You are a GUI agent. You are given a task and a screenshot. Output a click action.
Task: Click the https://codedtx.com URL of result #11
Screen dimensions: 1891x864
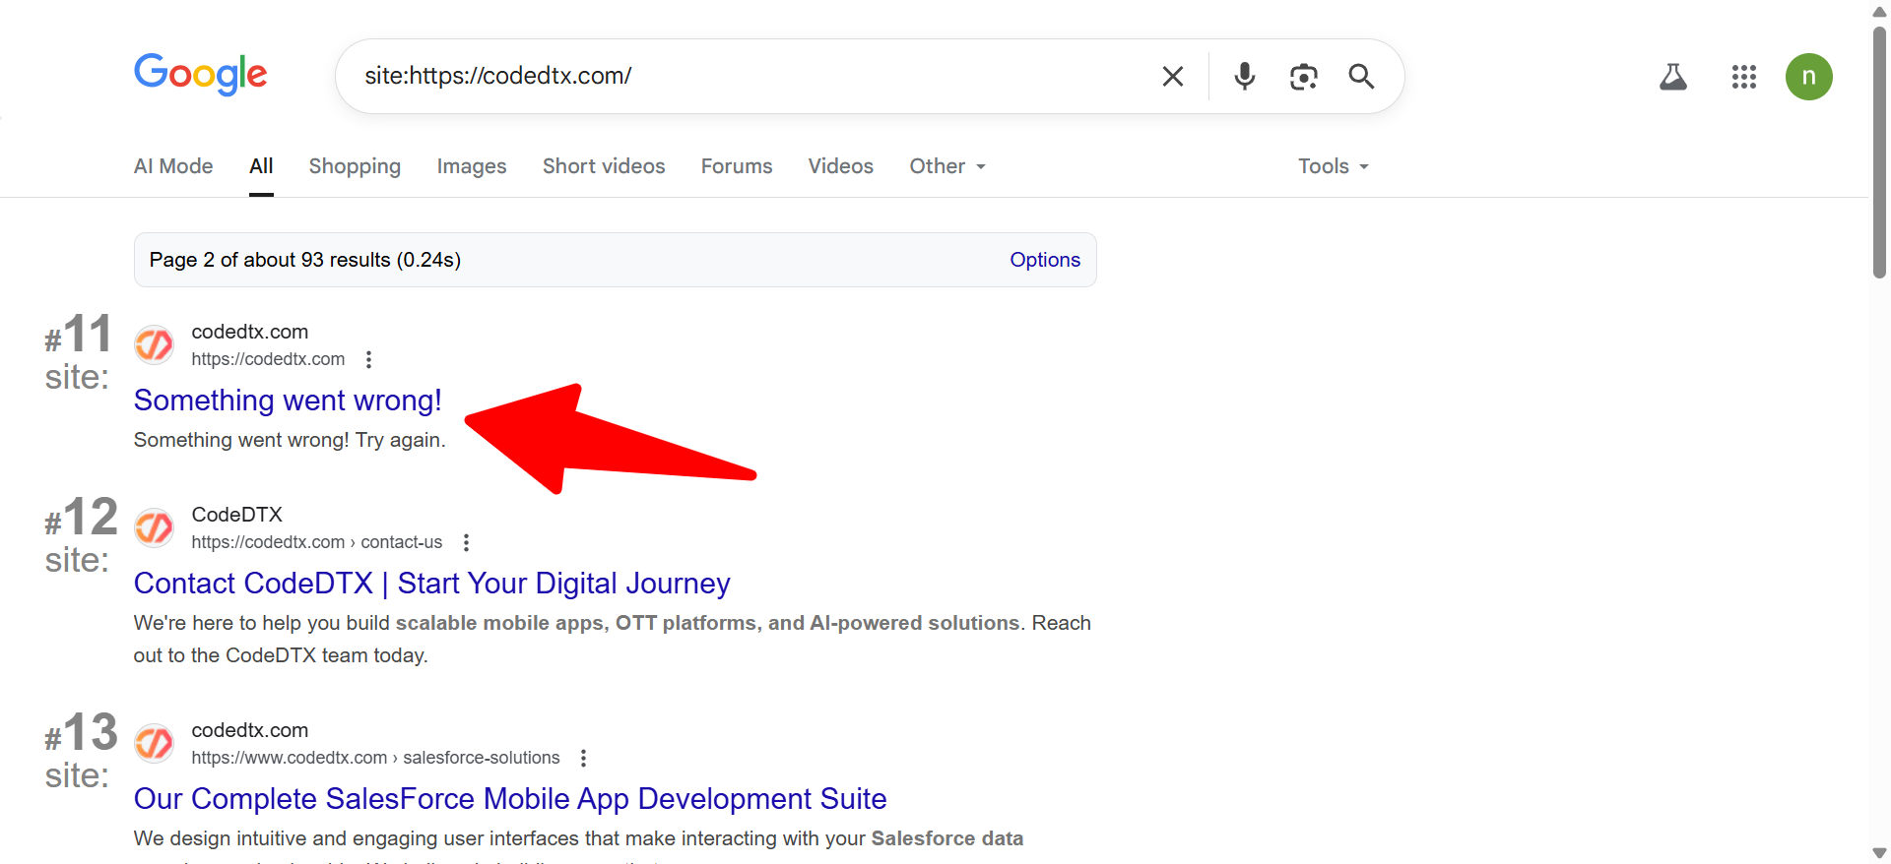coord(268,360)
